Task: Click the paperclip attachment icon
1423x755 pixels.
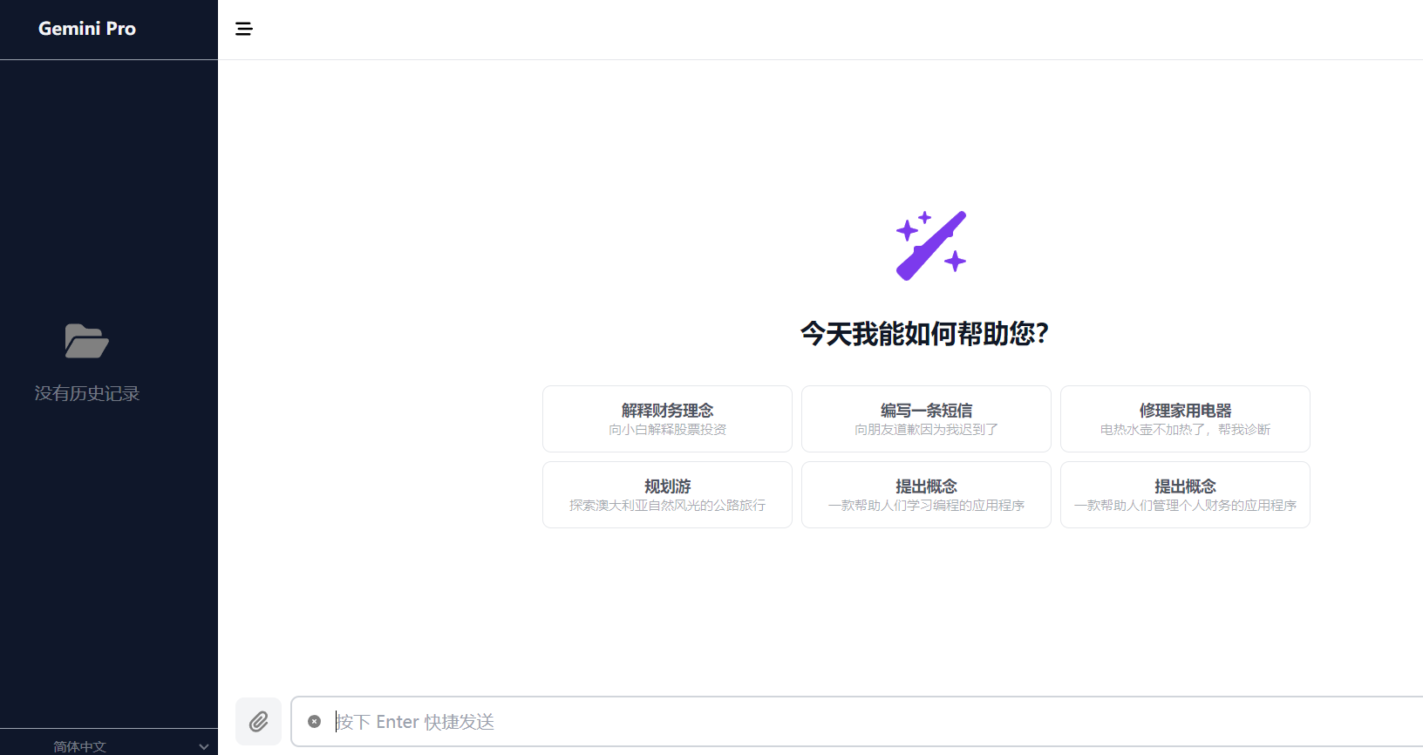Action: [x=259, y=721]
